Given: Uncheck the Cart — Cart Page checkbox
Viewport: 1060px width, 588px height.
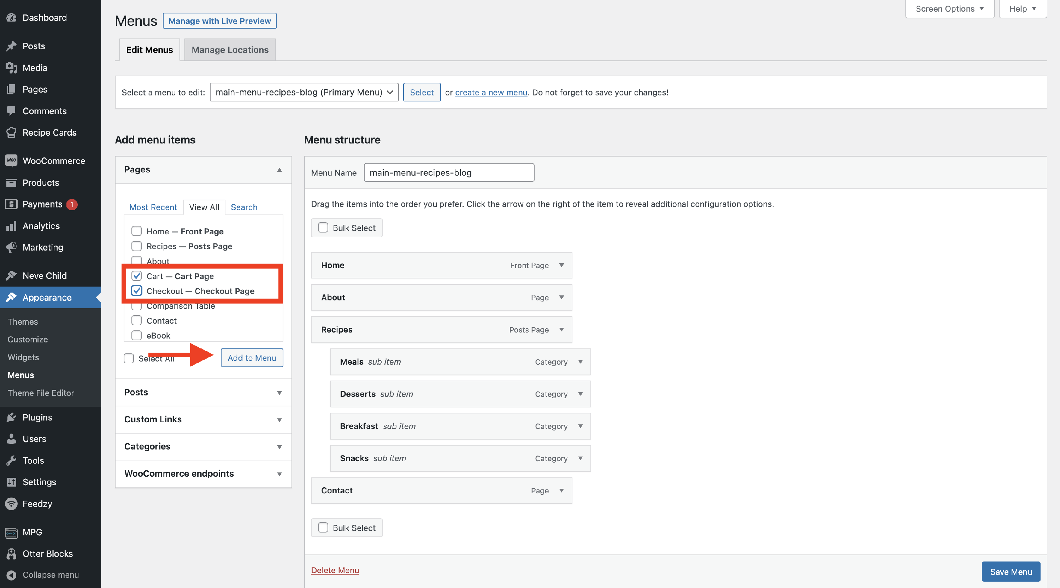Looking at the screenshot, I should [137, 276].
